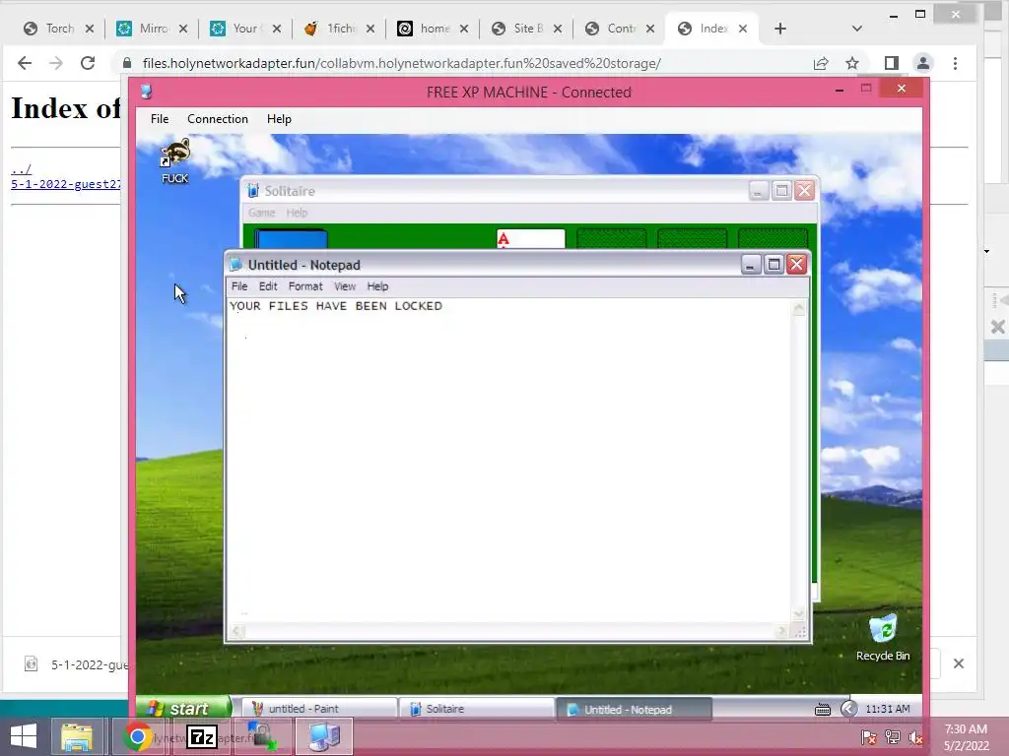Viewport: 1009px width, 756px height.
Task: Maximize the Notepad window
Action: [x=774, y=264]
